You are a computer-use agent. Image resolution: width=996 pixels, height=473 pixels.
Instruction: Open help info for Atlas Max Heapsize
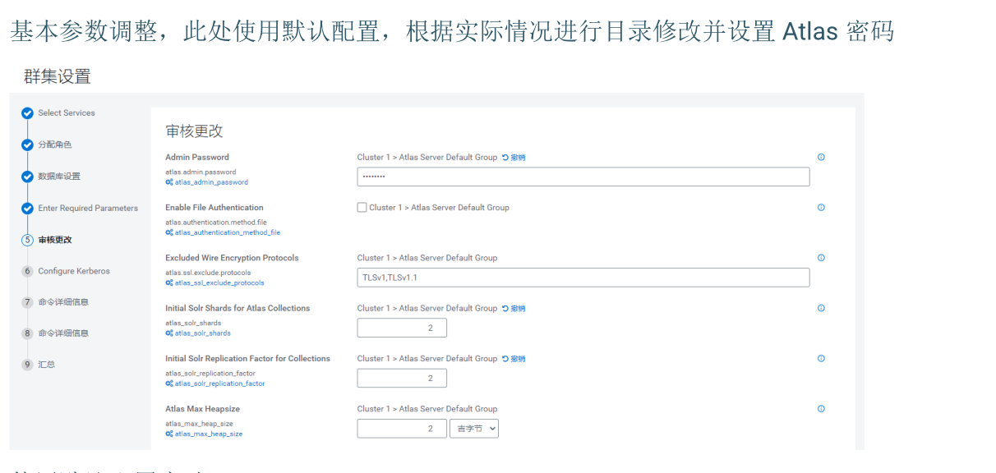pos(821,408)
